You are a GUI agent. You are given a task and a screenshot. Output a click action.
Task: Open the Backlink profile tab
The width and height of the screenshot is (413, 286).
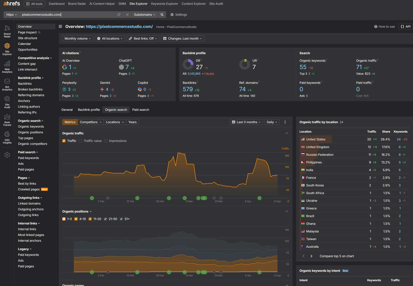tap(89, 109)
